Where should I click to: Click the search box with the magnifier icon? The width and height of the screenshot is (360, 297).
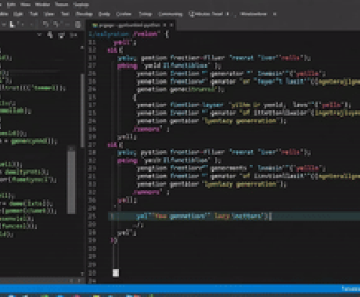coord(209,14)
